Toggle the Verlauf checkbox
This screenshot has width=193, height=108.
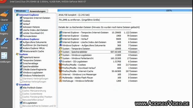pyautogui.click(x=21, y=24)
